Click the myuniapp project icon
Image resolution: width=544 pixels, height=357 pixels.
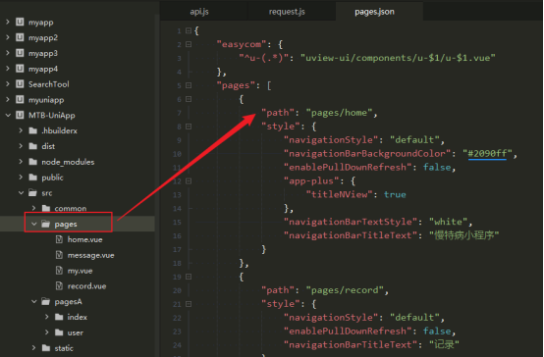[x=20, y=100]
